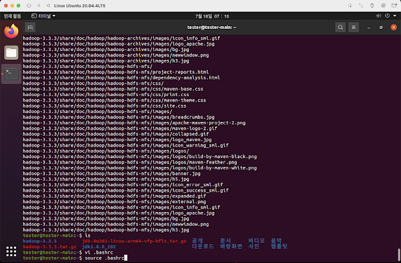Click the icon_warning_sml.gif line
401x263 pixels.
point(126,145)
